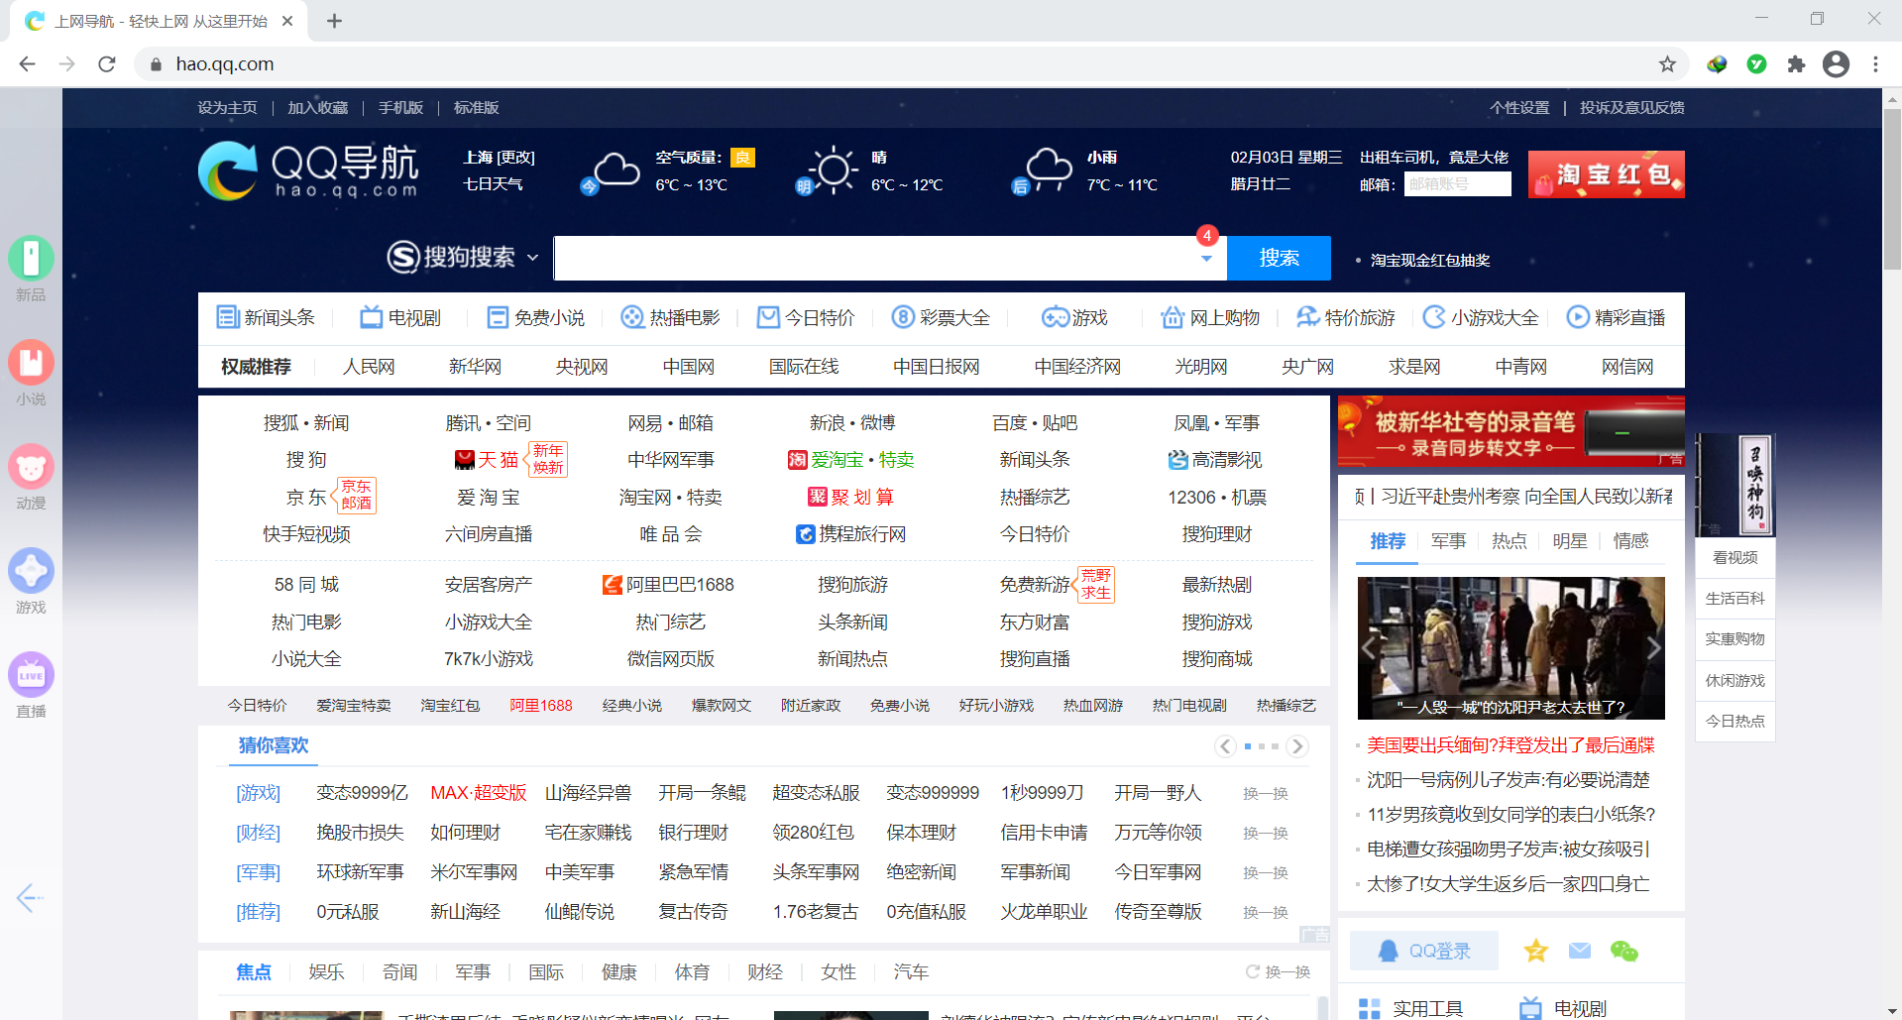Open Chrome three-dot menu
Screen dimensions: 1902x1020
click(1875, 64)
